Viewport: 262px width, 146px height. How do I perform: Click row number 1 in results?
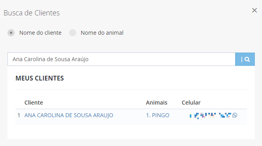[19, 115]
